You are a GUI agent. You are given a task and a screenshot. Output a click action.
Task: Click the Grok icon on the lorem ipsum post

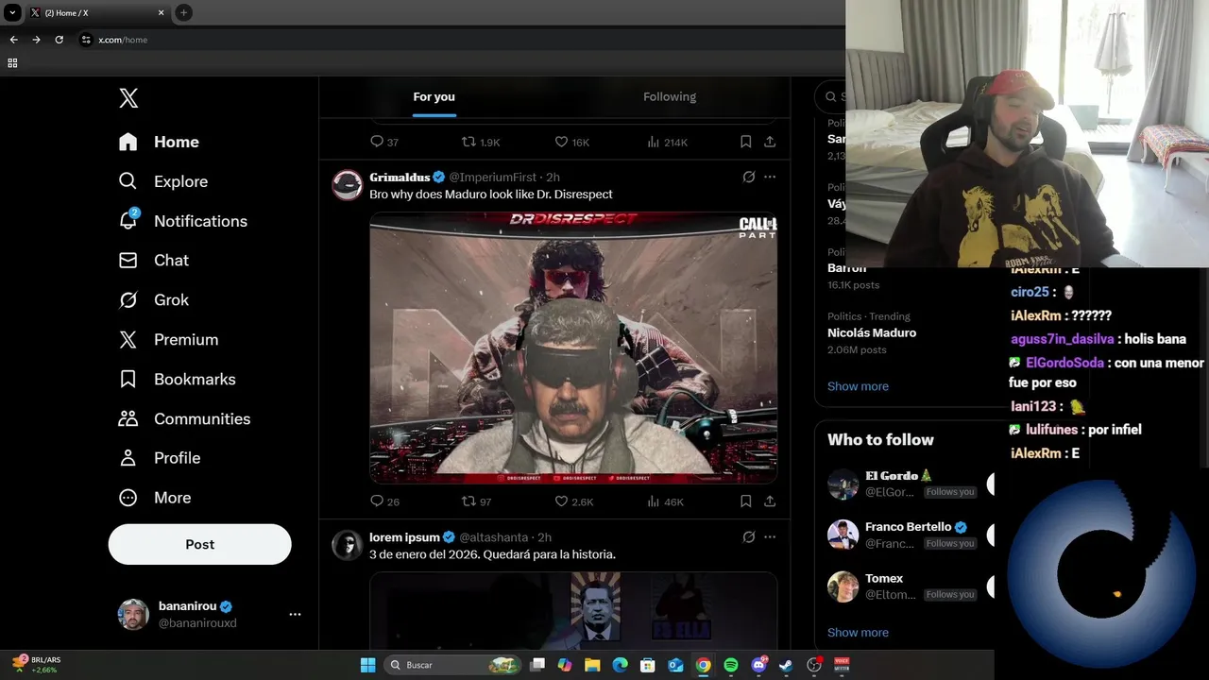tap(749, 536)
